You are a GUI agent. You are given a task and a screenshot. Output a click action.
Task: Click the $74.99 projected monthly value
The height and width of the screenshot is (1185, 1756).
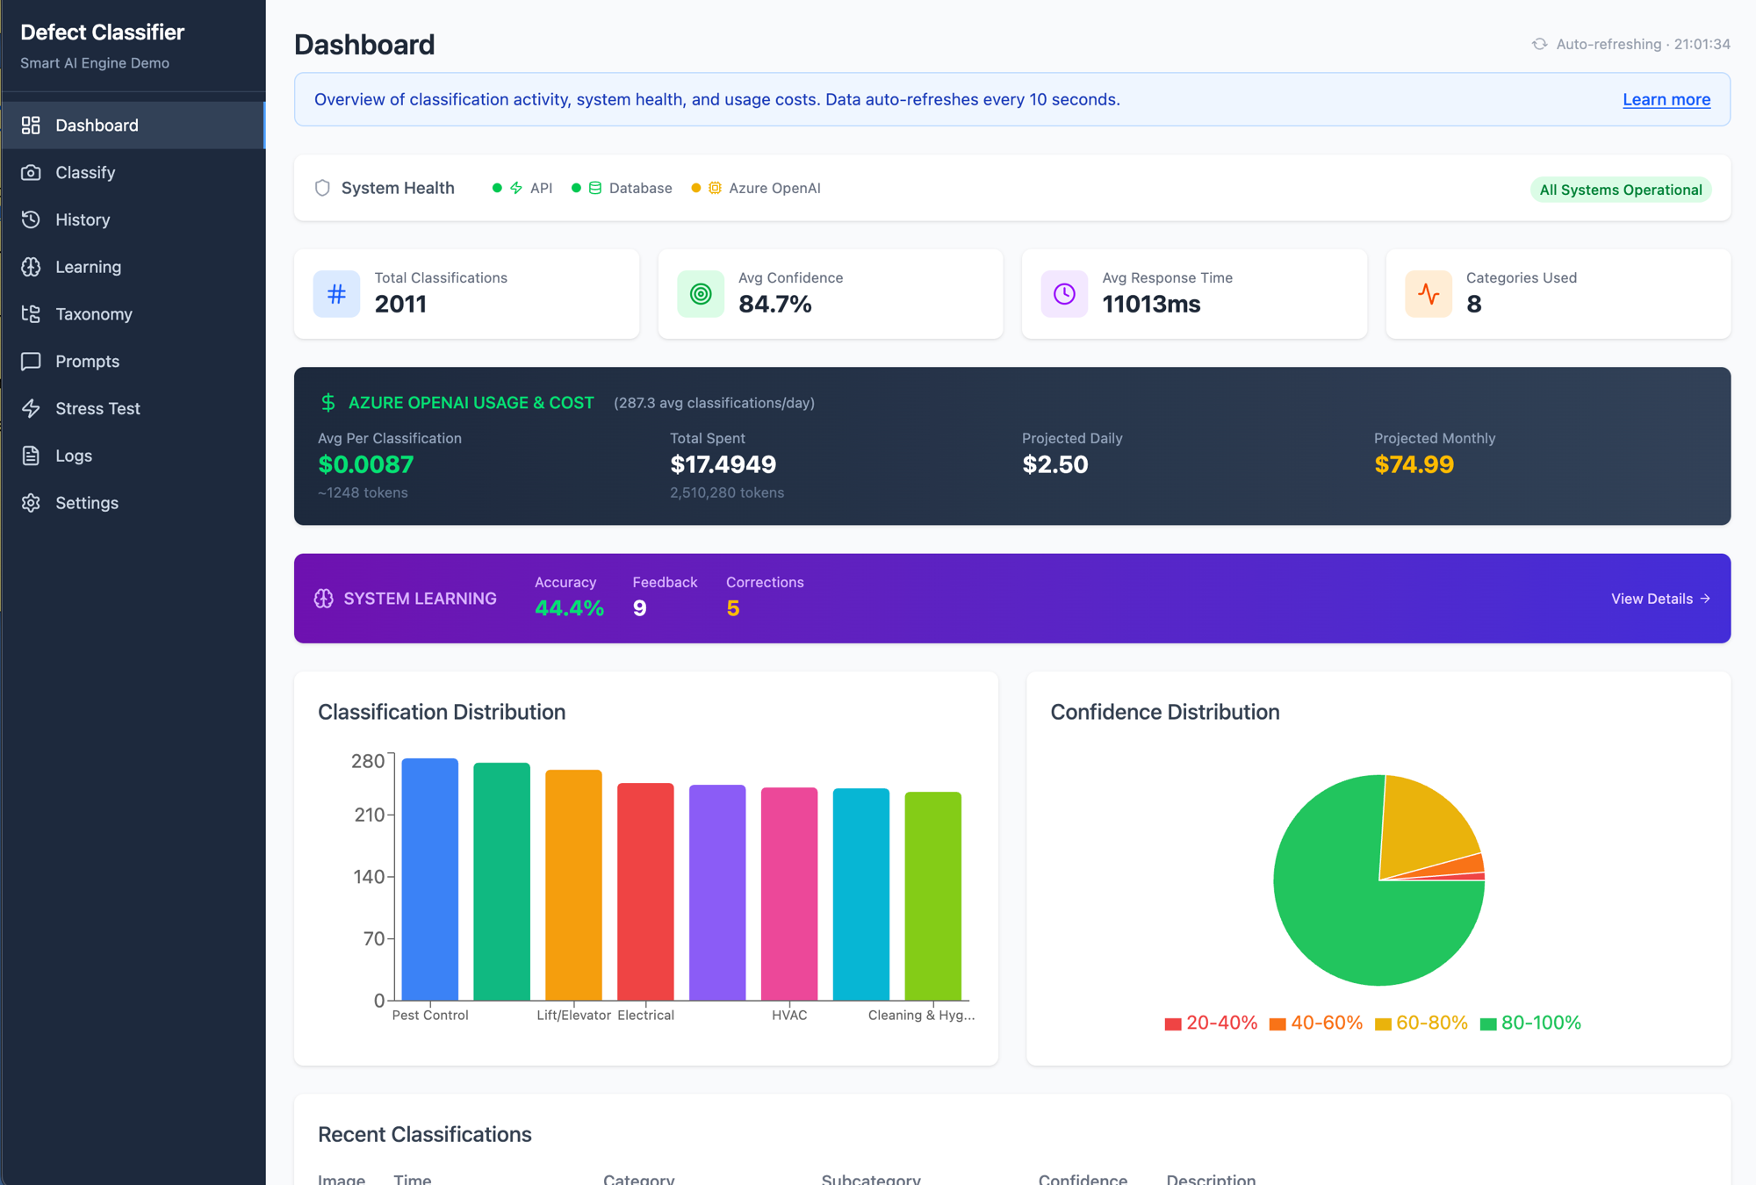click(x=1414, y=464)
